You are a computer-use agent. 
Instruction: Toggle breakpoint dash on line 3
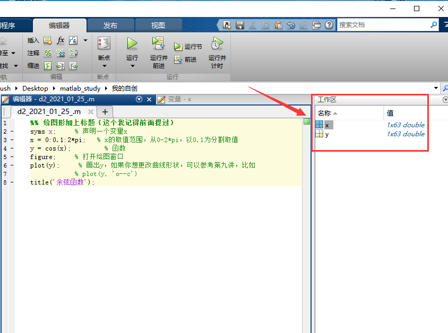point(12,140)
